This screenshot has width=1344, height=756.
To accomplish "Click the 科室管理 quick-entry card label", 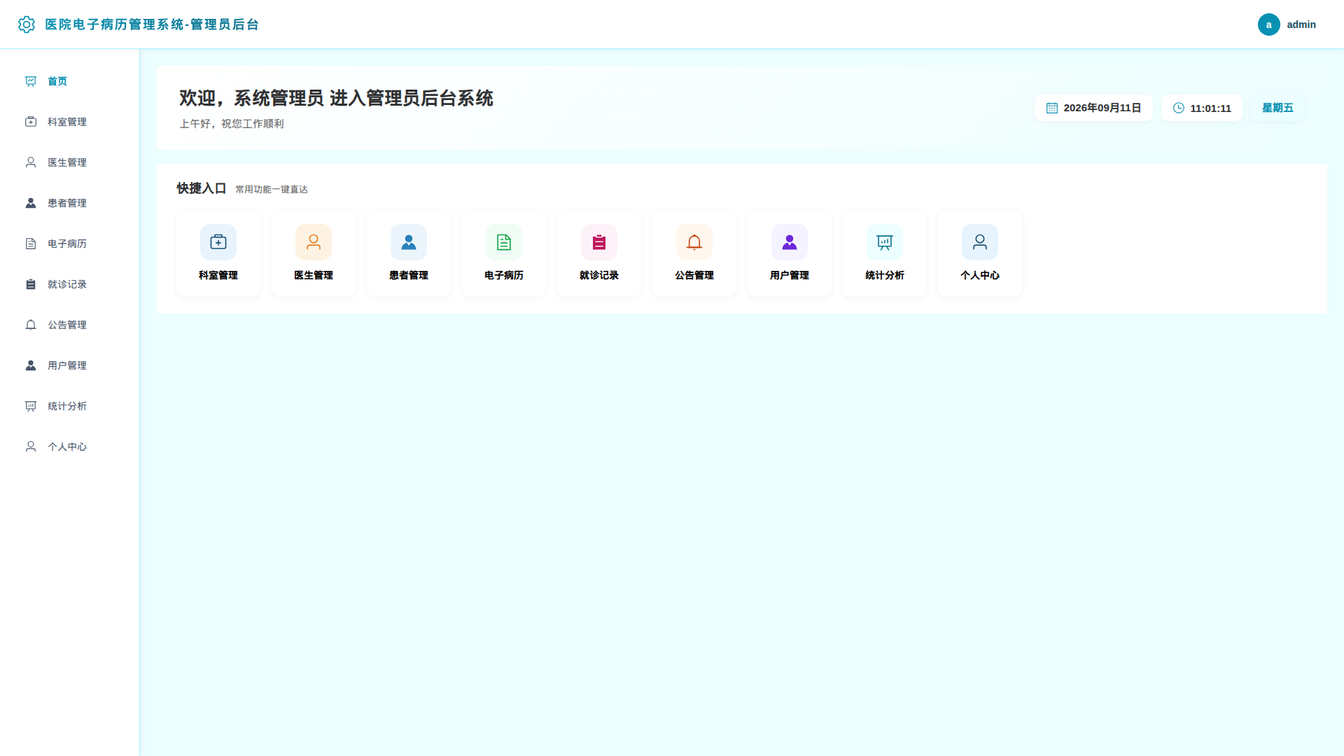I will click(218, 275).
